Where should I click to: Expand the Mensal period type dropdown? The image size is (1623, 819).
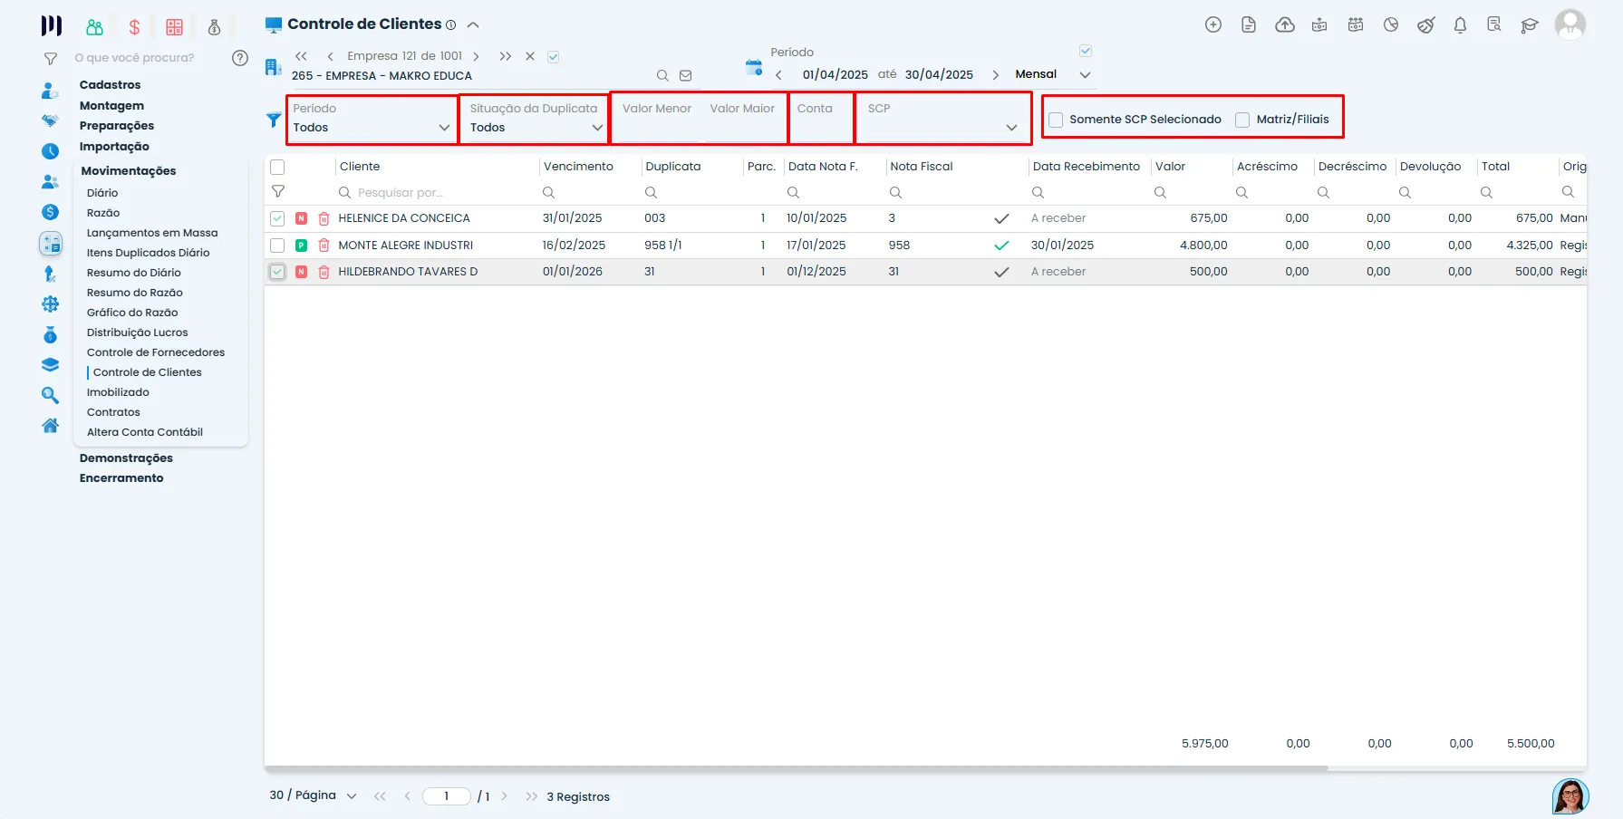(1085, 75)
